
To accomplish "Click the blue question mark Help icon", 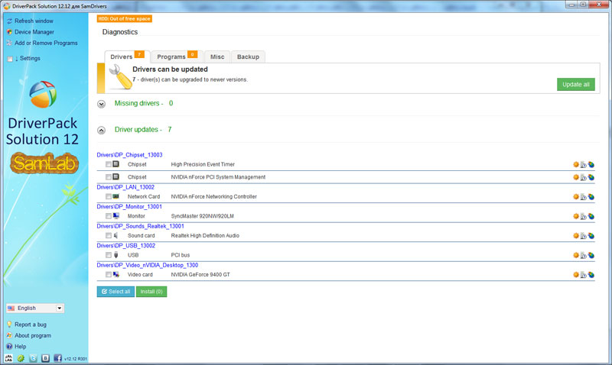I will 9,347.
